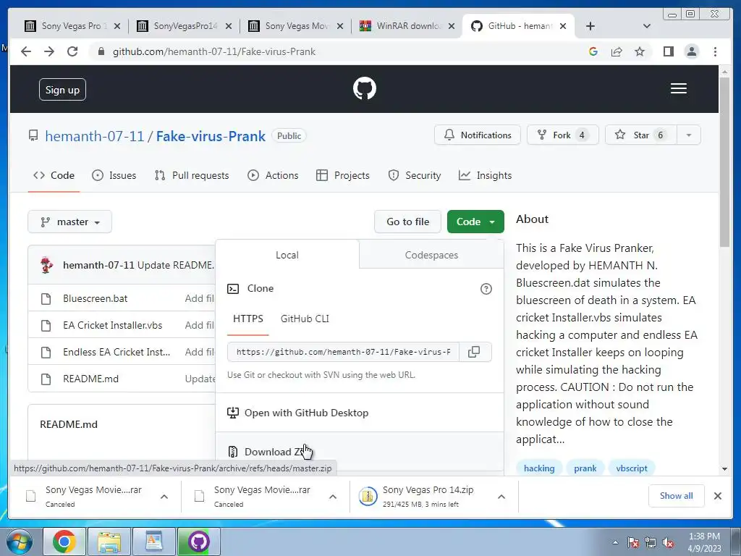This screenshot has width=741, height=556.
Task: Open the Chrome profile avatar icon
Action: (691, 51)
